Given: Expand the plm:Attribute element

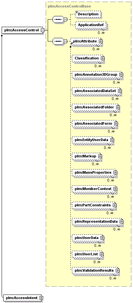Looking at the screenshot, I should [101, 41].
